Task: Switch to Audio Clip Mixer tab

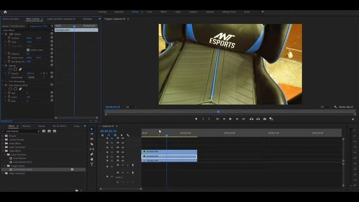Action: 61,19
